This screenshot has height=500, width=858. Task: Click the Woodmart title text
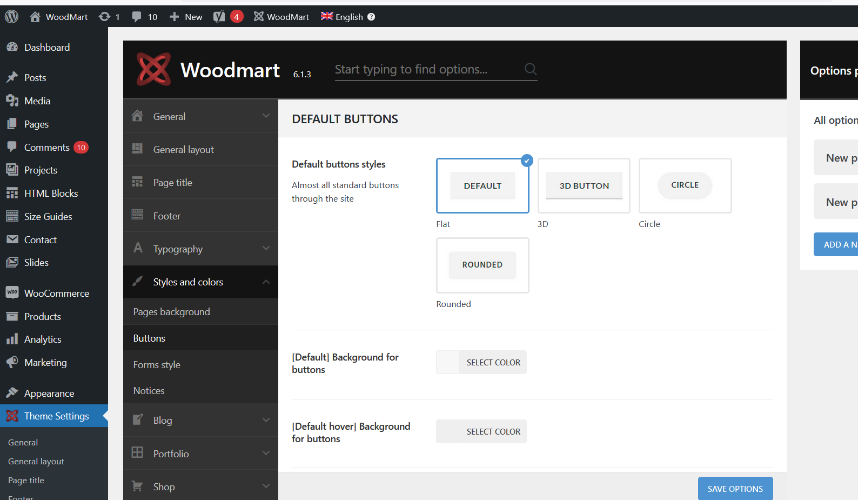pyautogui.click(x=230, y=70)
